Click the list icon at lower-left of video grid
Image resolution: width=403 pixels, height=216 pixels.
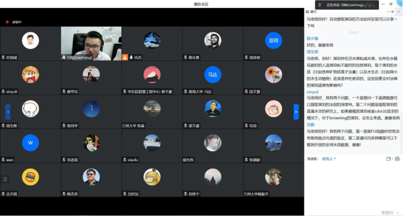5,179
